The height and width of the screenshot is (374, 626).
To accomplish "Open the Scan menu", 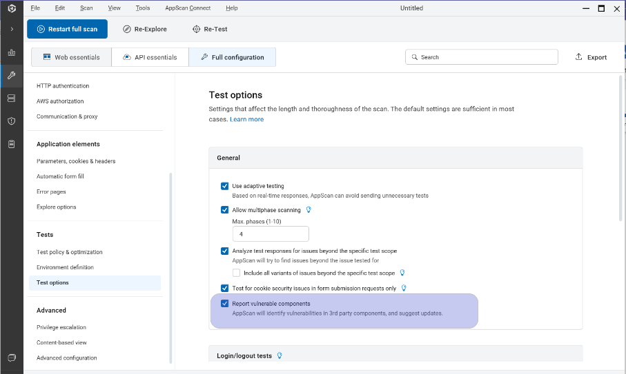I will [86, 8].
